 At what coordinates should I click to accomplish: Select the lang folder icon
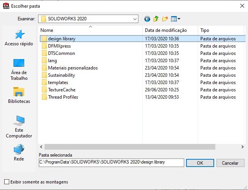click(x=44, y=61)
